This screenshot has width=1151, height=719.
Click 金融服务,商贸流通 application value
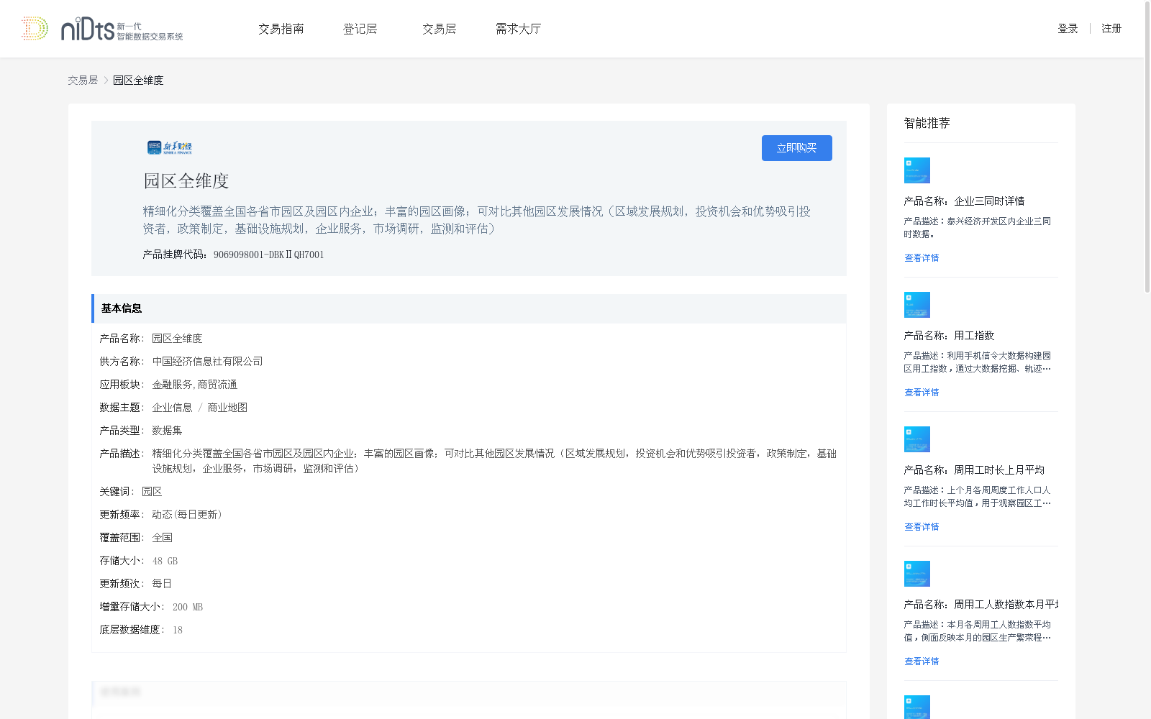click(x=194, y=385)
